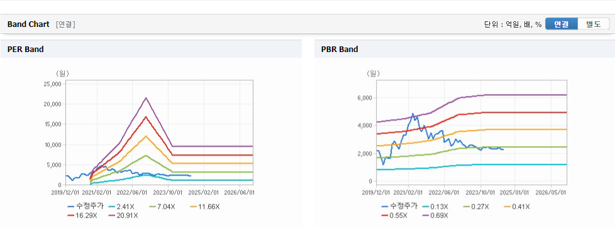Click the 0.55X red legend item
Viewport: 615px width, 227px height.
click(394, 216)
